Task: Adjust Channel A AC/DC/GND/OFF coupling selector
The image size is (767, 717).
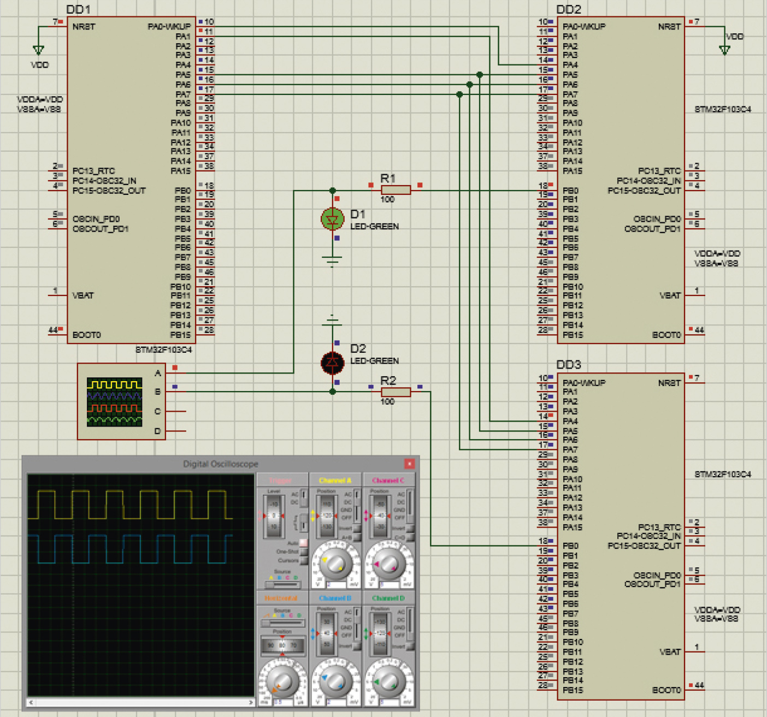Action: [357, 506]
